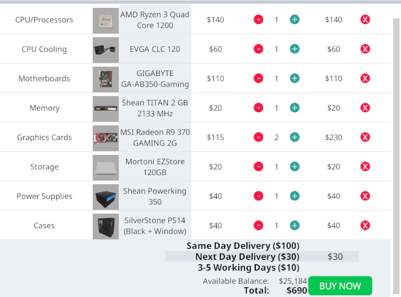Select Same Day Delivery option
This screenshot has width=401, height=297.
pos(243,246)
